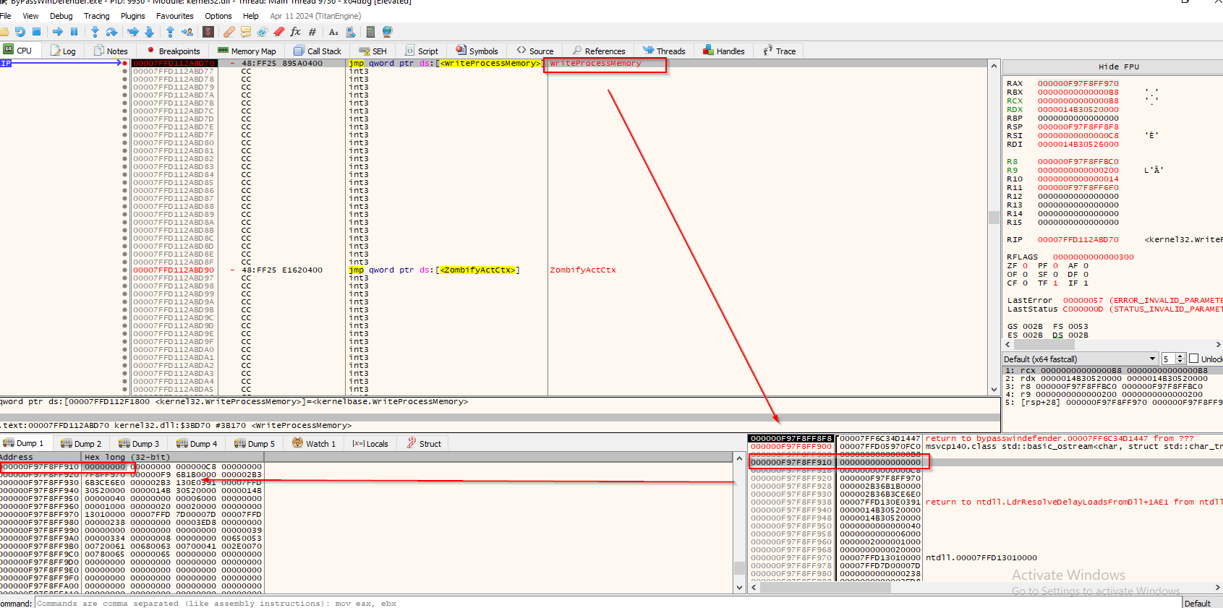Open the Plugins menu
Image resolution: width=1223 pixels, height=608 pixels.
click(132, 16)
